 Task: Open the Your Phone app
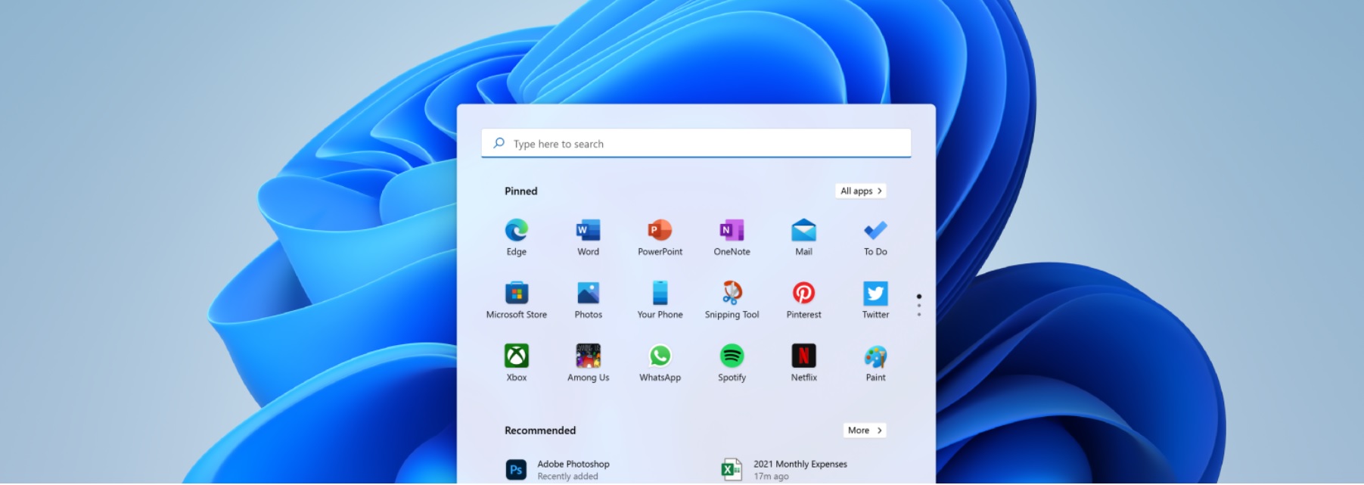pos(660,300)
